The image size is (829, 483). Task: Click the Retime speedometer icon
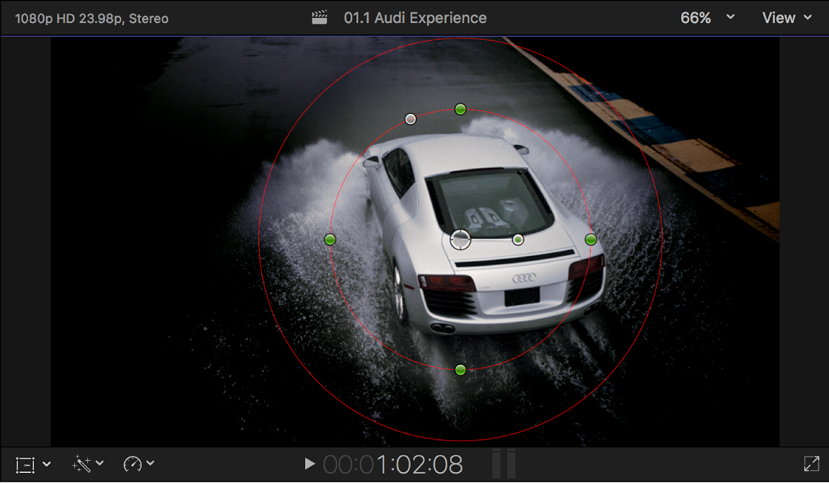(x=133, y=464)
